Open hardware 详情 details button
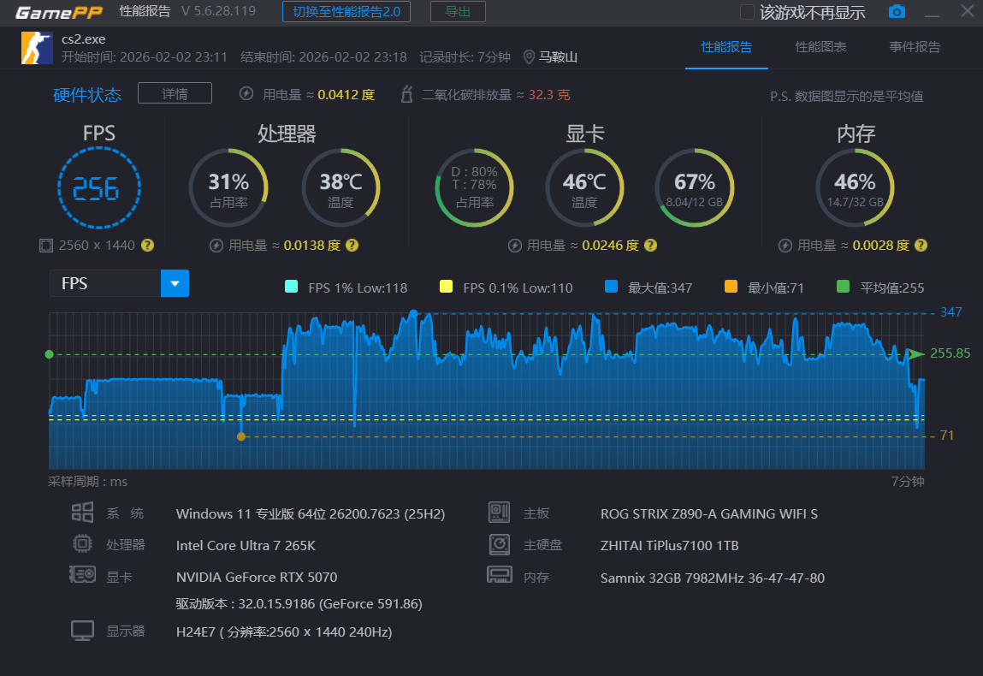Viewport: 983px width, 676px height. [x=175, y=93]
